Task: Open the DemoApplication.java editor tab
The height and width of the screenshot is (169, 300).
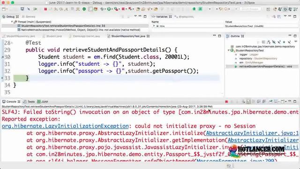Action: point(84,36)
